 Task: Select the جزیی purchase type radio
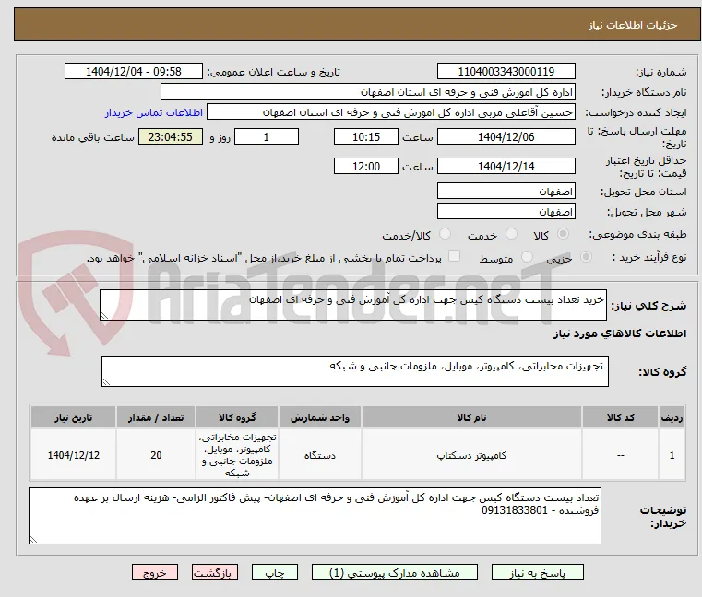586,257
